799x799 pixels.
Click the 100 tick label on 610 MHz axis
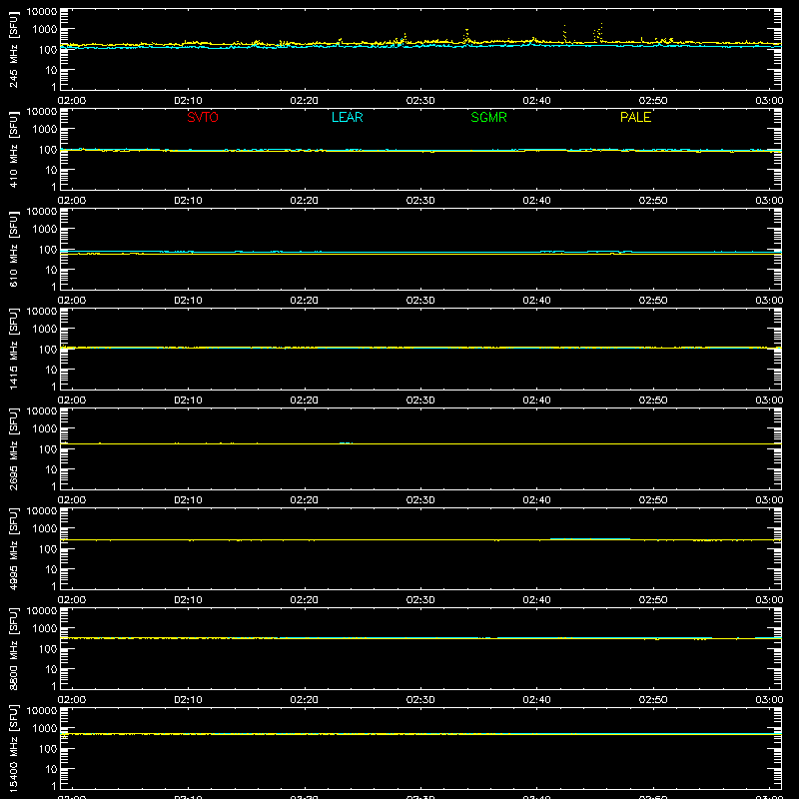pyautogui.click(x=48, y=250)
